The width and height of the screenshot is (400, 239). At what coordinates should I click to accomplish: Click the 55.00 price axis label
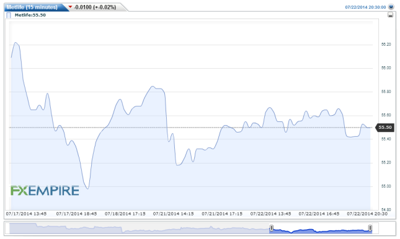[386, 186]
